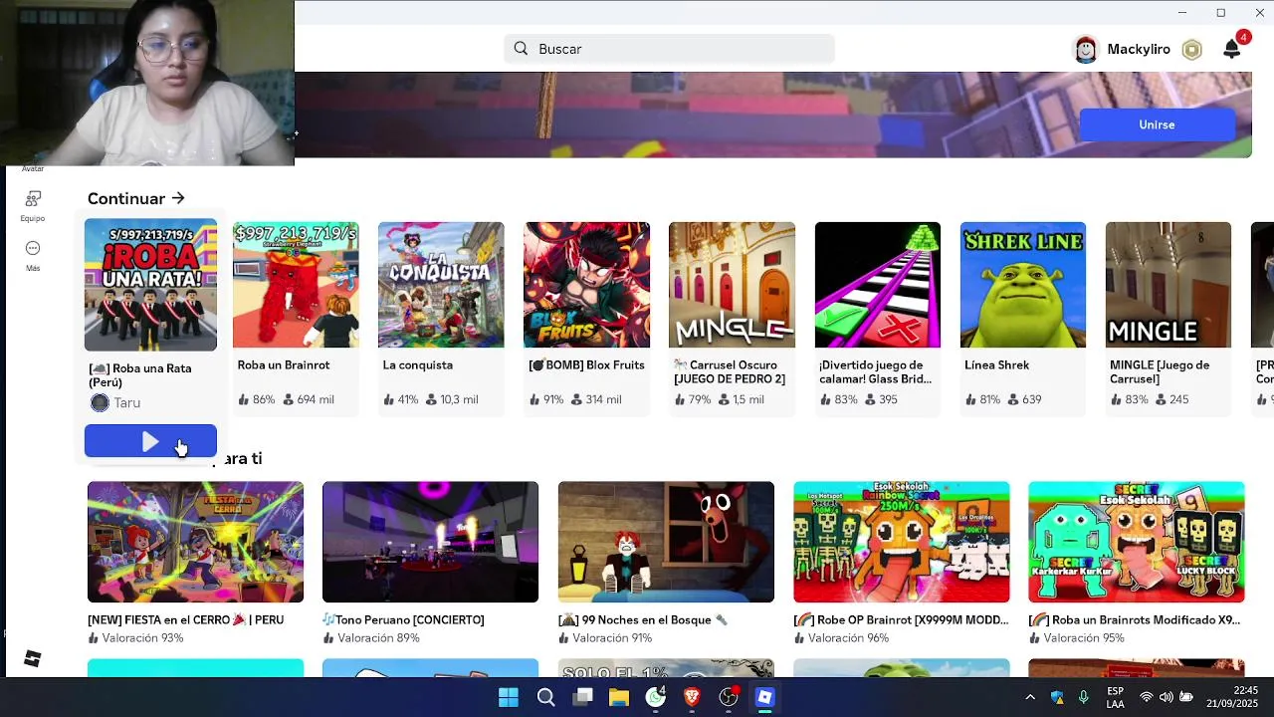
Task: Open Brave browser from the taskbar
Action: 692,697
